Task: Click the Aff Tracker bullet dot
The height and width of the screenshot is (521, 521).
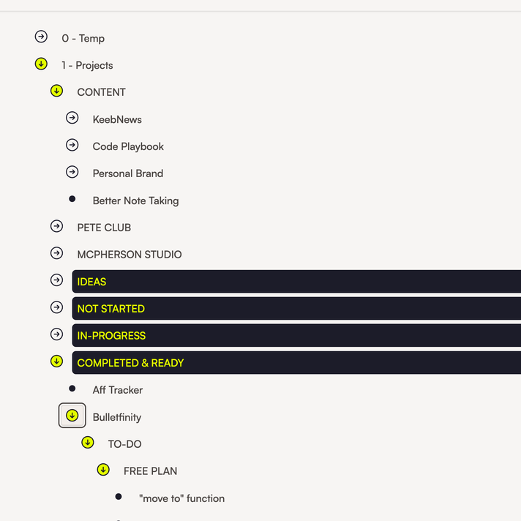Action: 72,389
